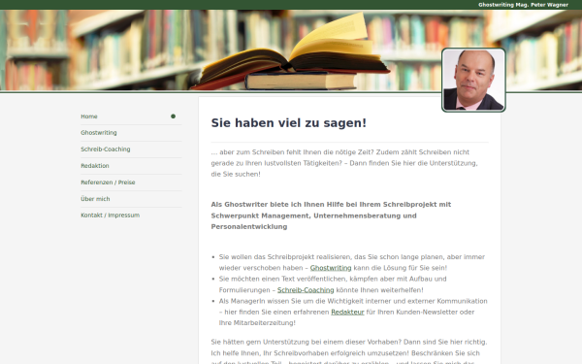Click the heading 'Sie haben viel zu sagen!'
The image size is (582, 364).
289,123
